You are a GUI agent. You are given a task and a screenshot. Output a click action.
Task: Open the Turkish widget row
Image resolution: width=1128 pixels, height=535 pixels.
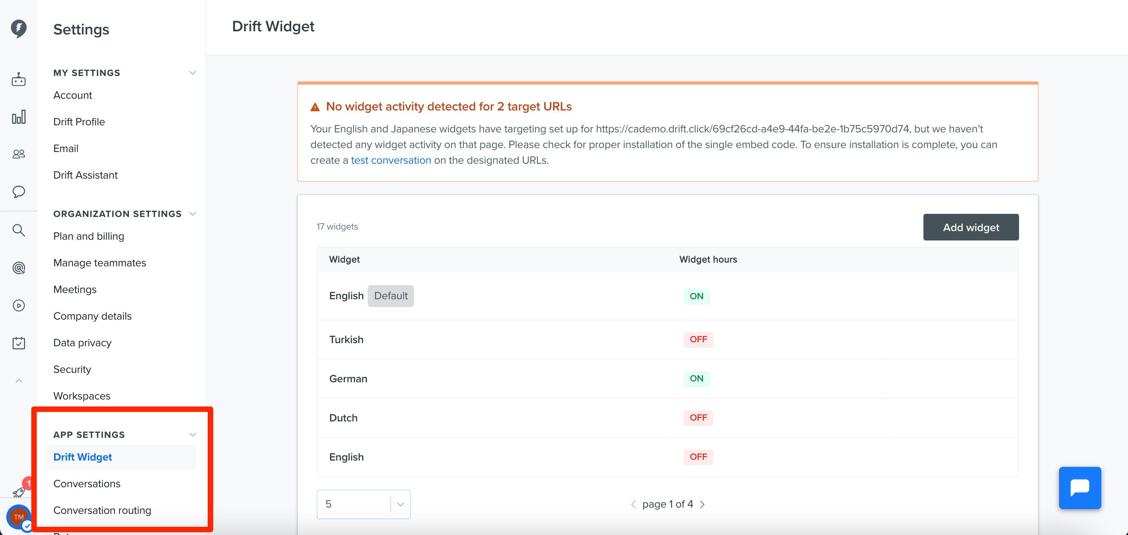(x=667, y=340)
